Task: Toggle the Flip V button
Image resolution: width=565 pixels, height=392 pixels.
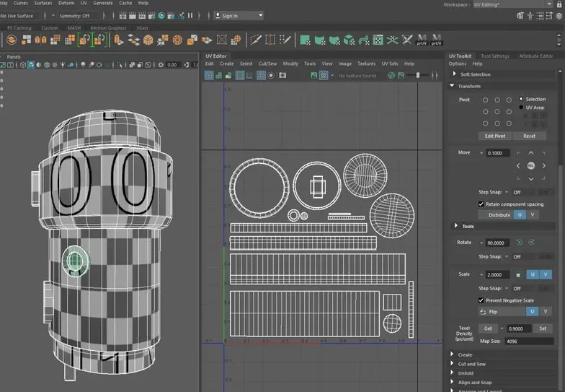Action: [x=546, y=312]
